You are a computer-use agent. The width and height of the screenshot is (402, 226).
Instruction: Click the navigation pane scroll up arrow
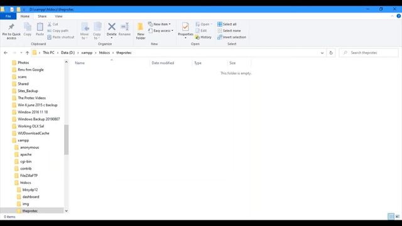(x=66, y=62)
